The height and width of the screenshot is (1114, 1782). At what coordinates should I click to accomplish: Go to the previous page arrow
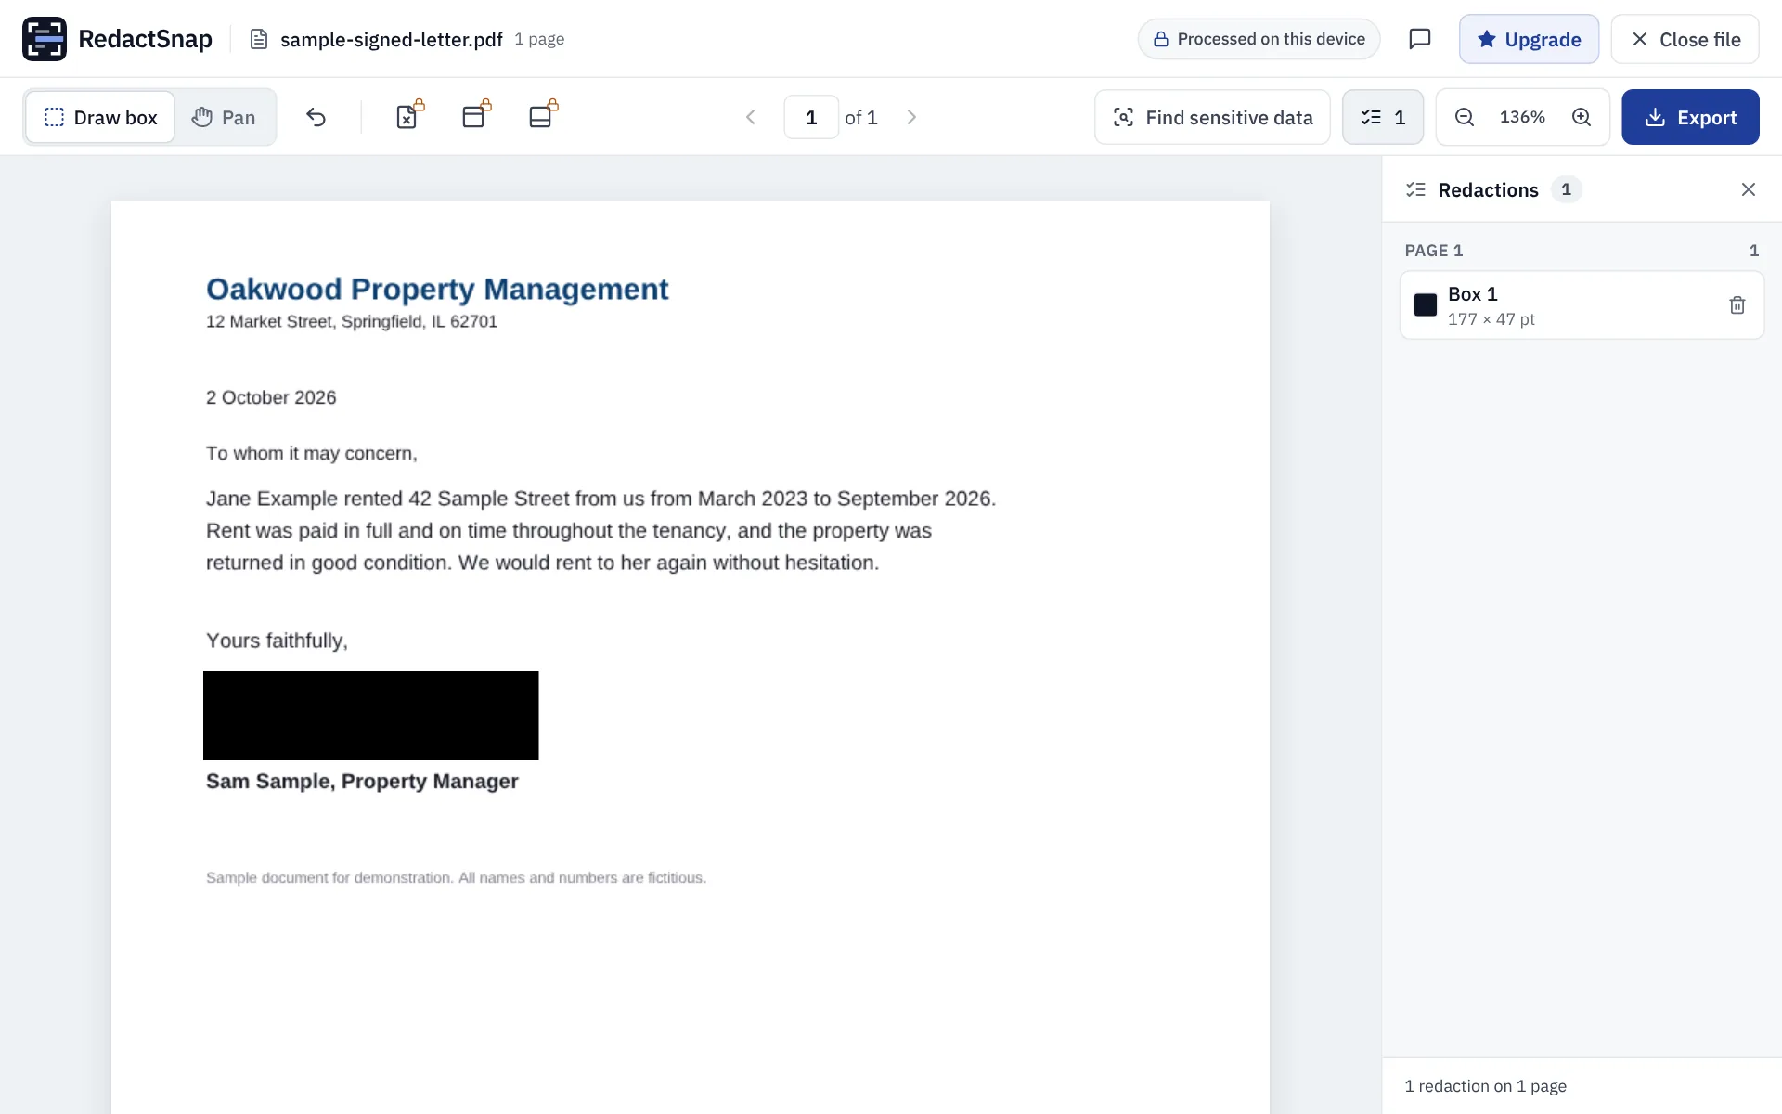tap(751, 117)
